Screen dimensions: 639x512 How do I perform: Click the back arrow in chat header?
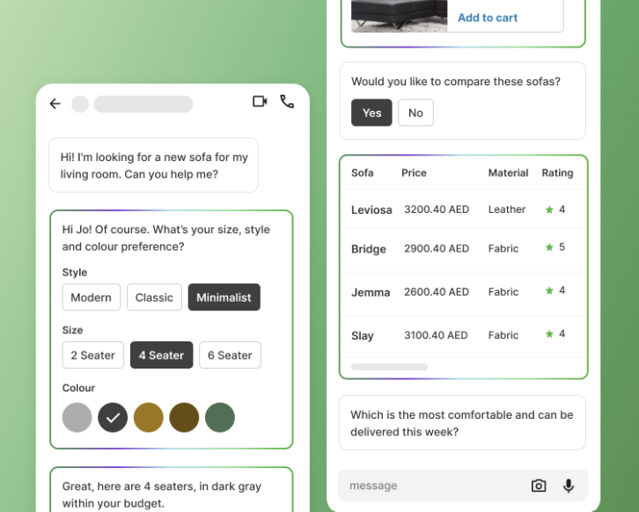tap(55, 104)
